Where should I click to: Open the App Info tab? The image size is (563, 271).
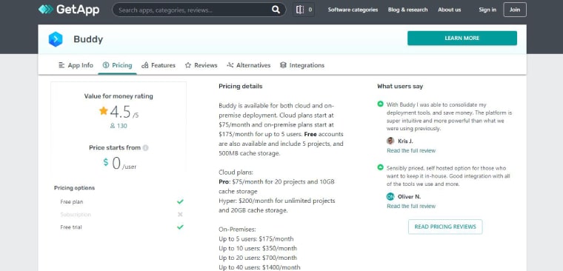coord(76,65)
